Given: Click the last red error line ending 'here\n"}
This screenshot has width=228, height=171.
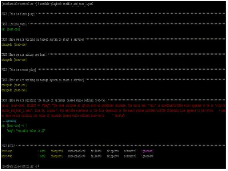Looking at the screenshot, I should (63, 116).
